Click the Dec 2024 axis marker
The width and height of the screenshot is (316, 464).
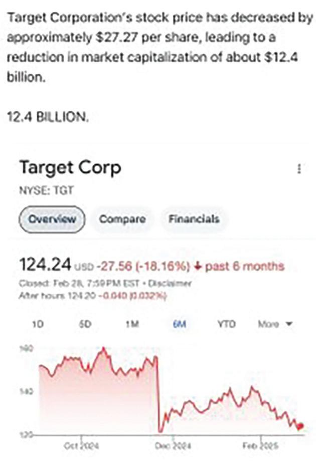(x=174, y=445)
